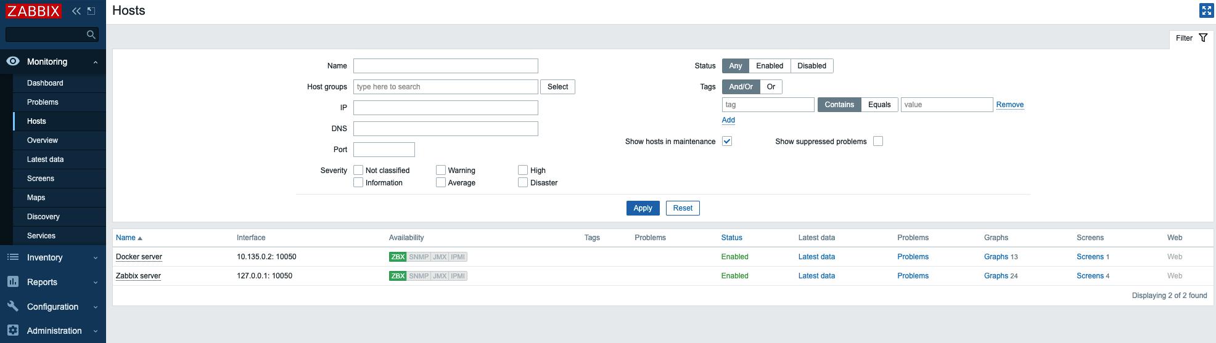Open Graphs link for Zabbix server
The image size is (1216, 343).
click(996, 276)
